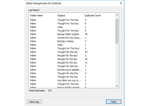Click the Save Log button
The image size is (149, 106).
pos(34,102)
